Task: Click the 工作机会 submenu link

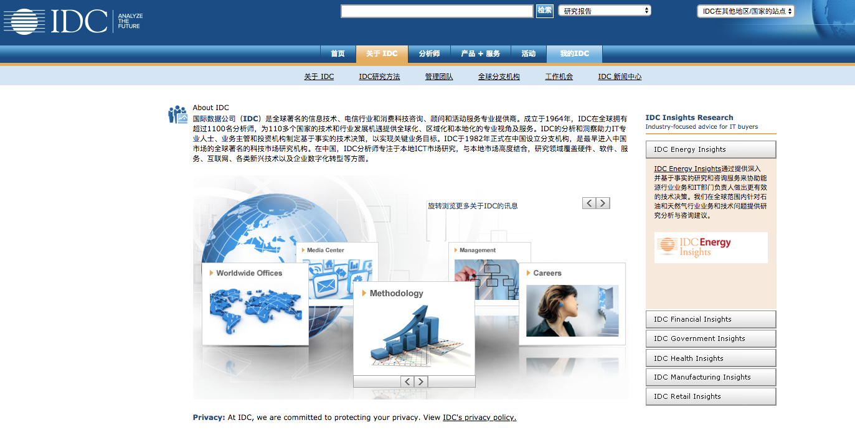Action: (x=559, y=77)
